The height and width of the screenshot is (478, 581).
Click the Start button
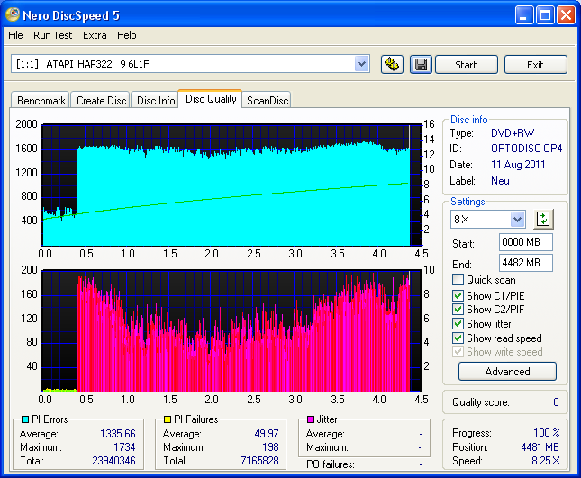pyautogui.click(x=466, y=65)
